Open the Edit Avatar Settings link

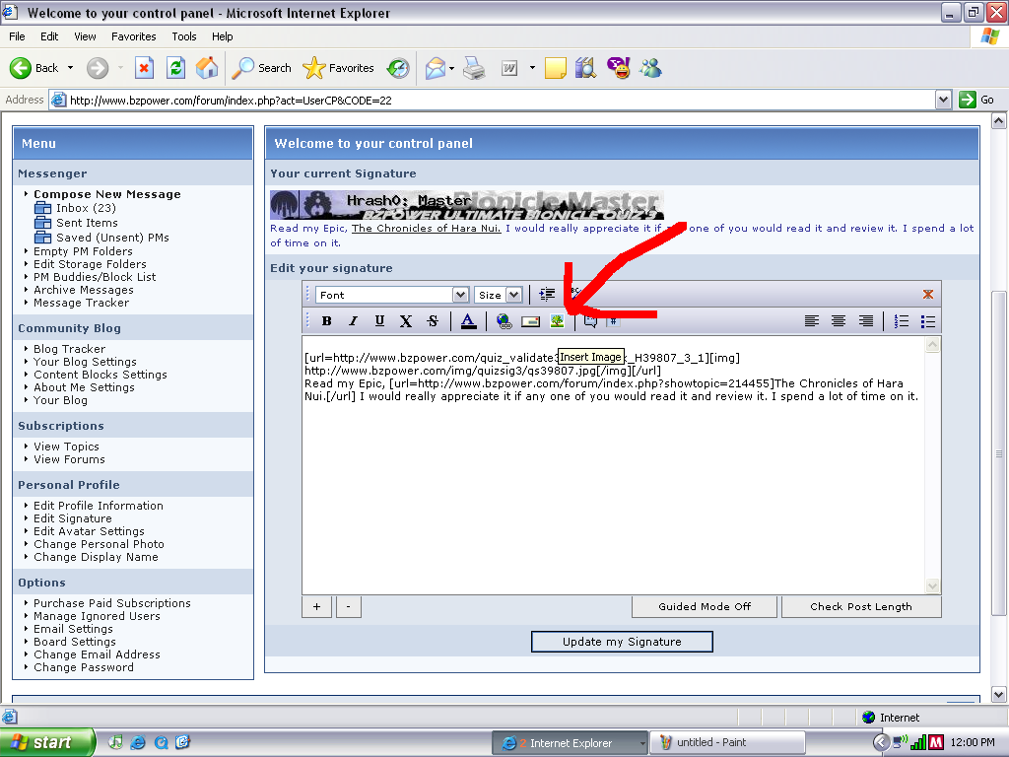click(89, 531)
